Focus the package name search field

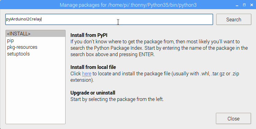(x=109, y=19)
